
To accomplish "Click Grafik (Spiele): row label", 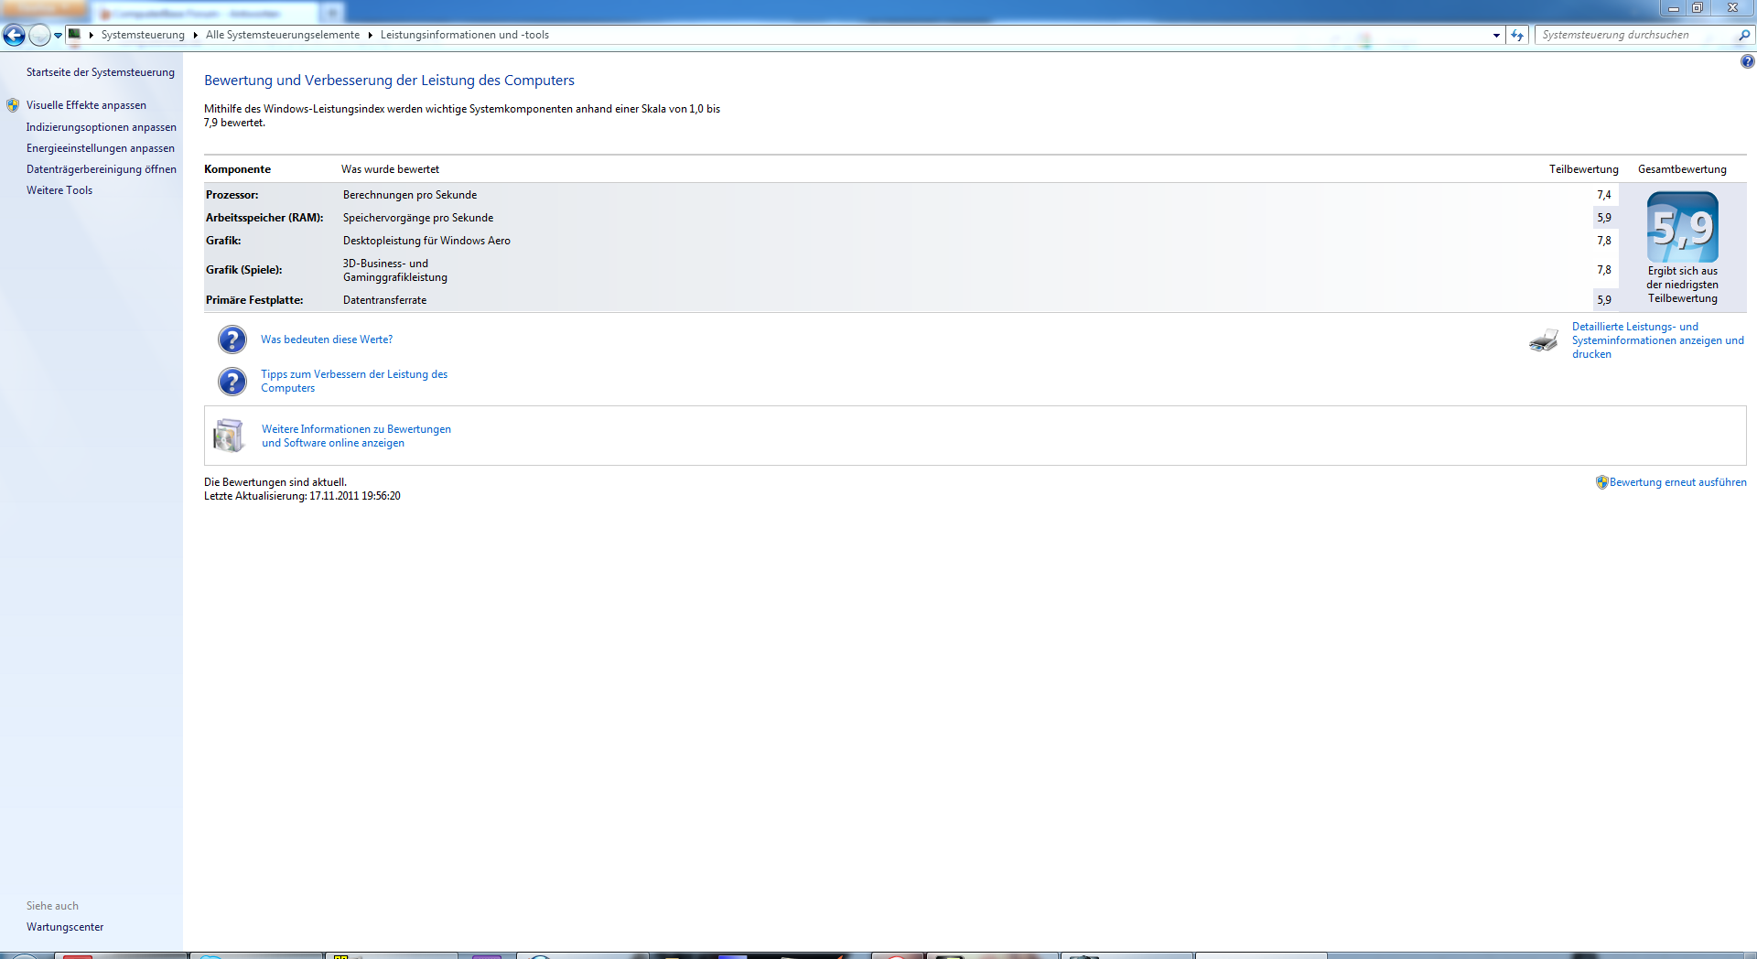I will point(244,270).
